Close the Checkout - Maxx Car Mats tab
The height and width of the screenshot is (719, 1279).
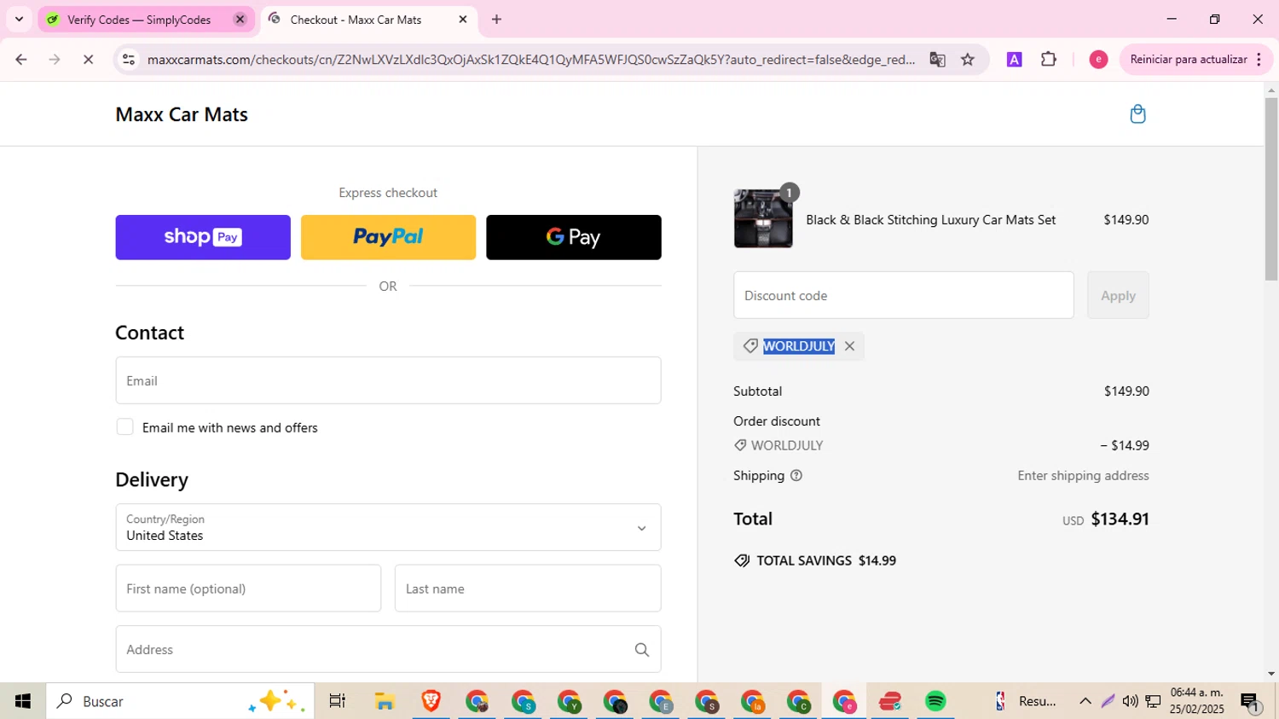point(463,20)
